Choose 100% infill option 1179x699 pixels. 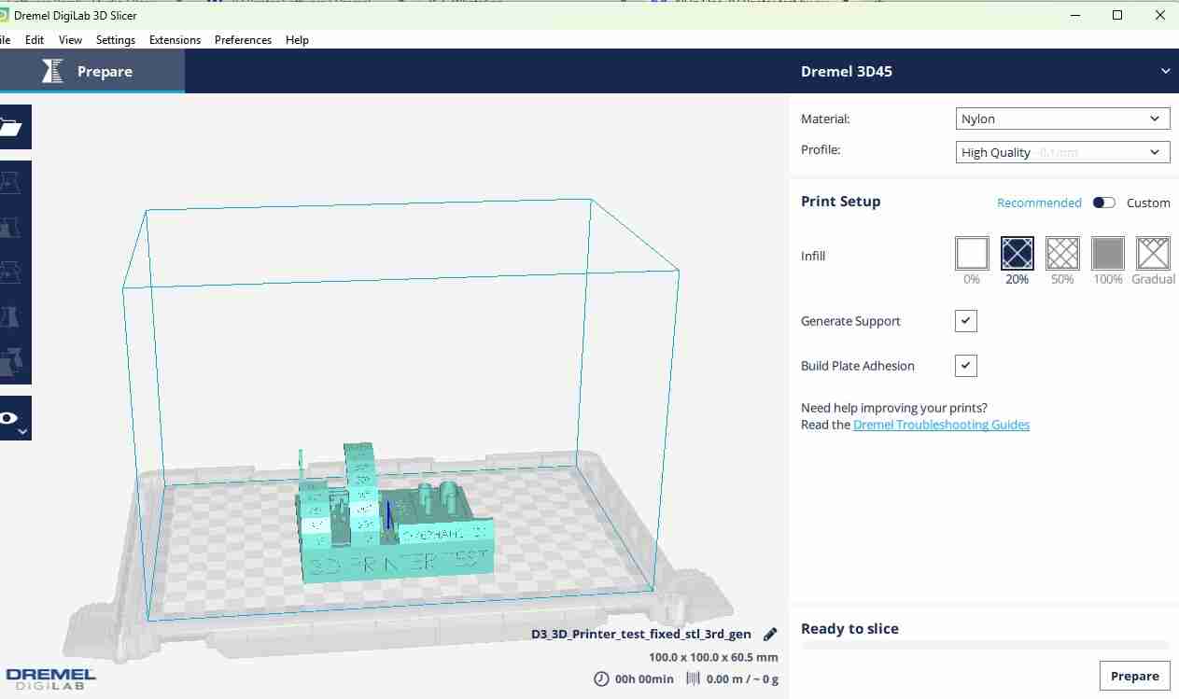pyautogui.click(x=1108, y=253)
